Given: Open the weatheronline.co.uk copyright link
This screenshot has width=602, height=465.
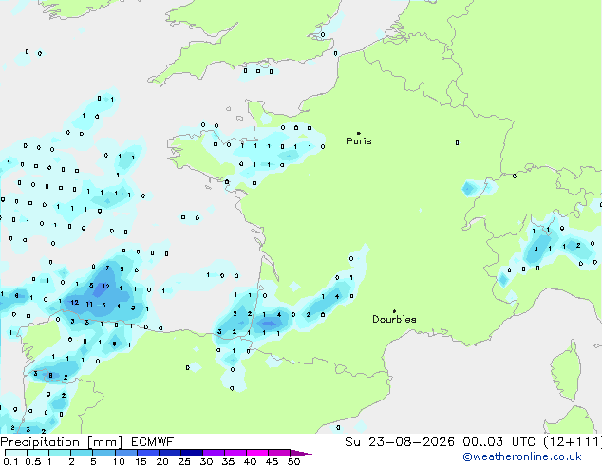Looking at the screenshot, I should tap(522, 456).
